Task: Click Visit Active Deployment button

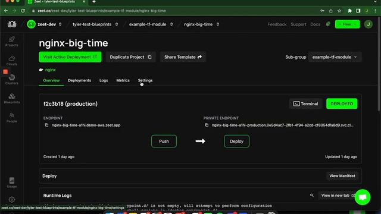Action: click(x=70, y=57)
